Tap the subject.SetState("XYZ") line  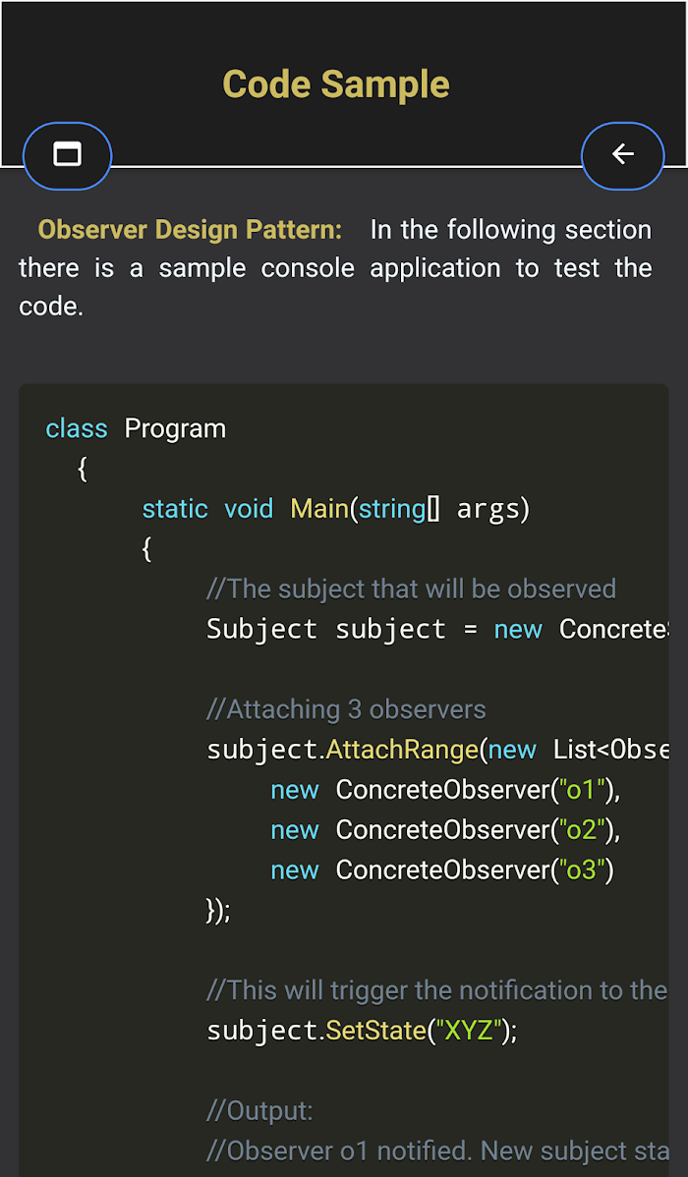(x=362, y=1031)
